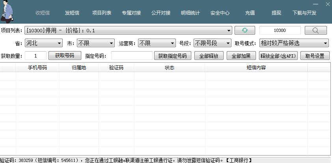This screenshot has width=332, height=163.
Task: Minimize the window using the dash icon
Action: click(316, 4)
